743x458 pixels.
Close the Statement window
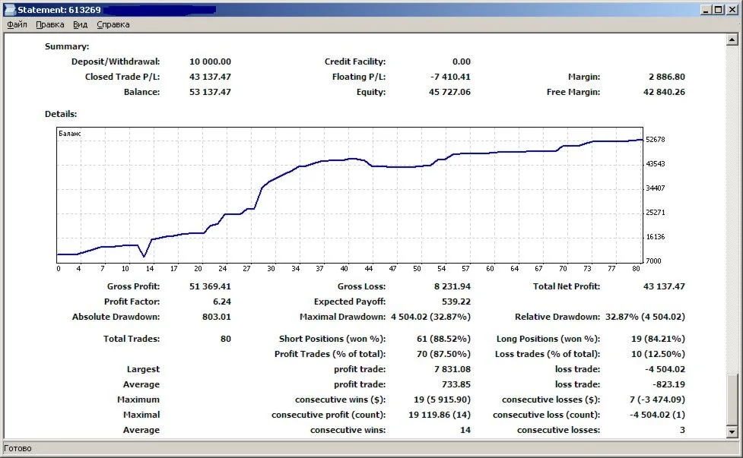(731, 9)
